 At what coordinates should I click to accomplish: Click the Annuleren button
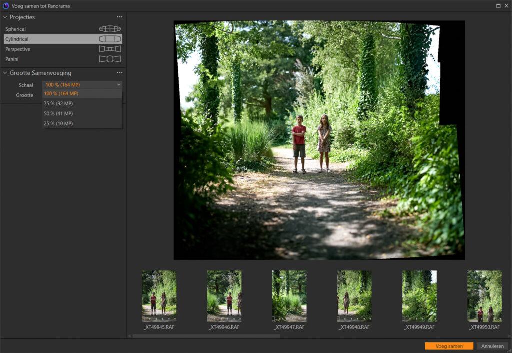click(x=492, y=346)
